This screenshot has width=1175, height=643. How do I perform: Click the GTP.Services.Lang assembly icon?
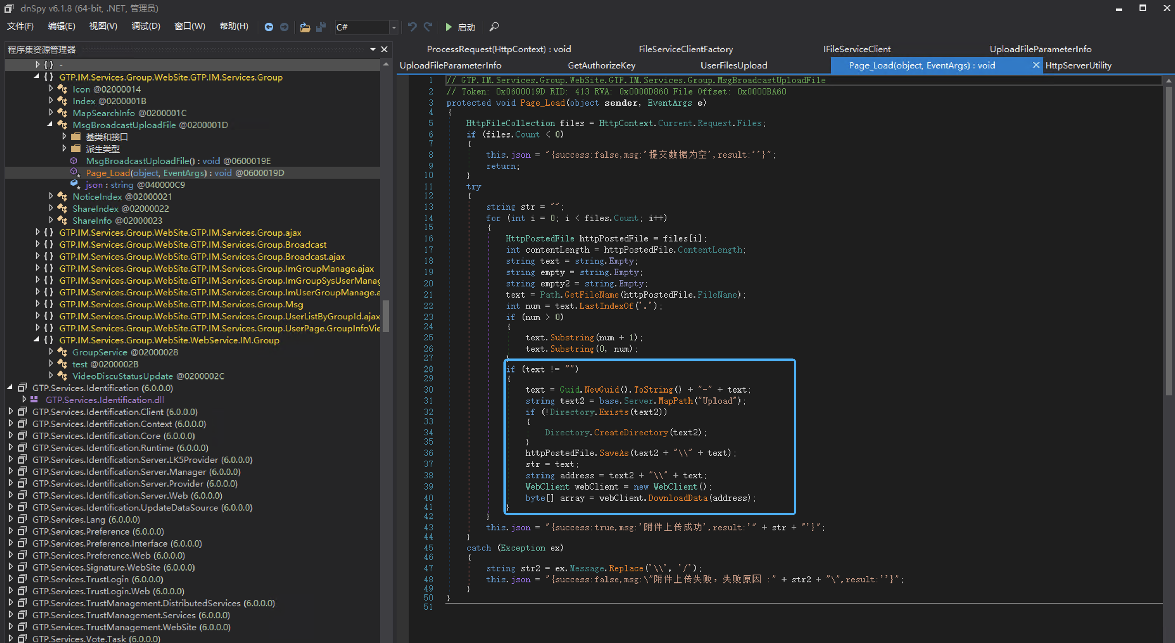(x=22, y=520)
